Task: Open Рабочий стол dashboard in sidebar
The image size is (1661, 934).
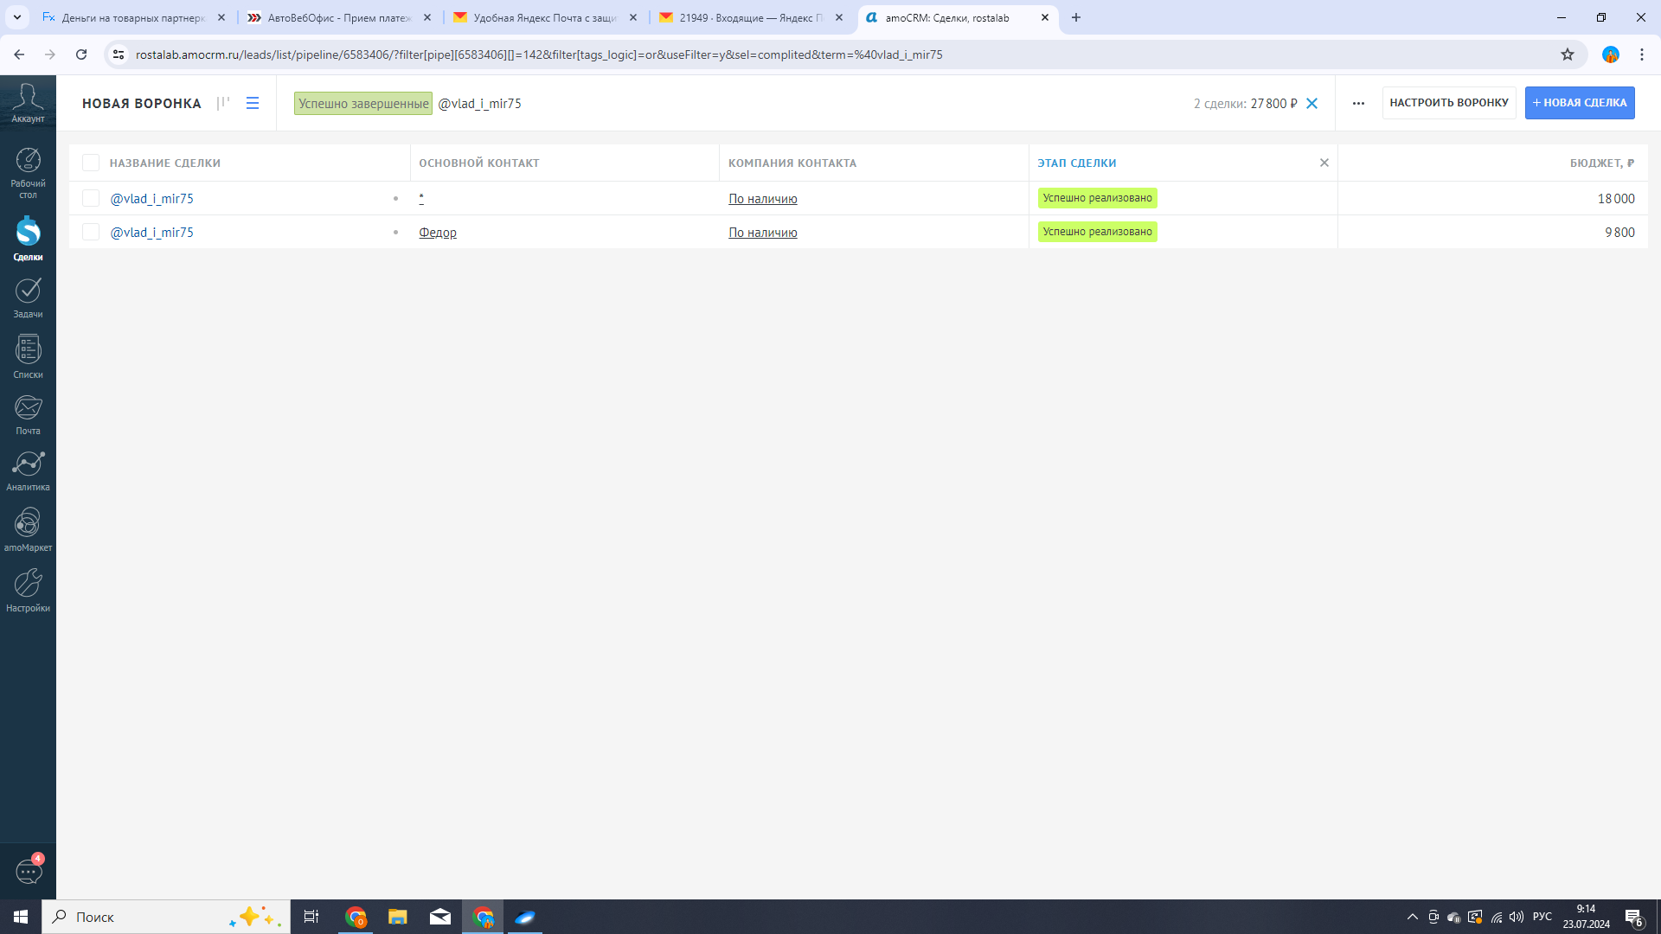Action: click(x=28, y=172)
